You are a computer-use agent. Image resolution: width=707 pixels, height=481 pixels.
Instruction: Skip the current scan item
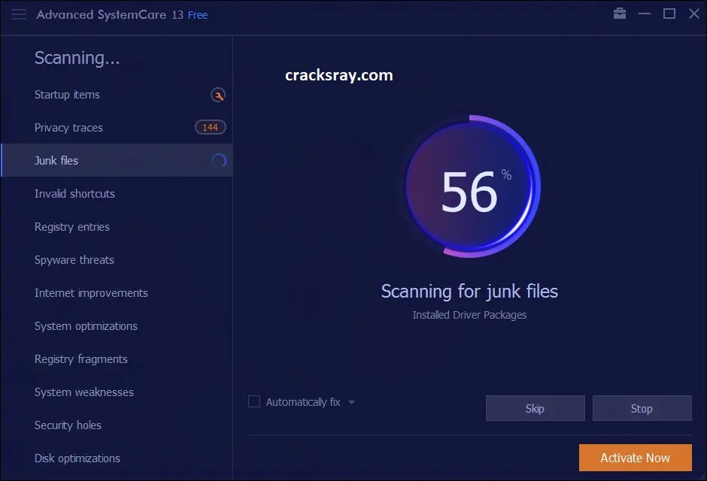click(536, 409)
